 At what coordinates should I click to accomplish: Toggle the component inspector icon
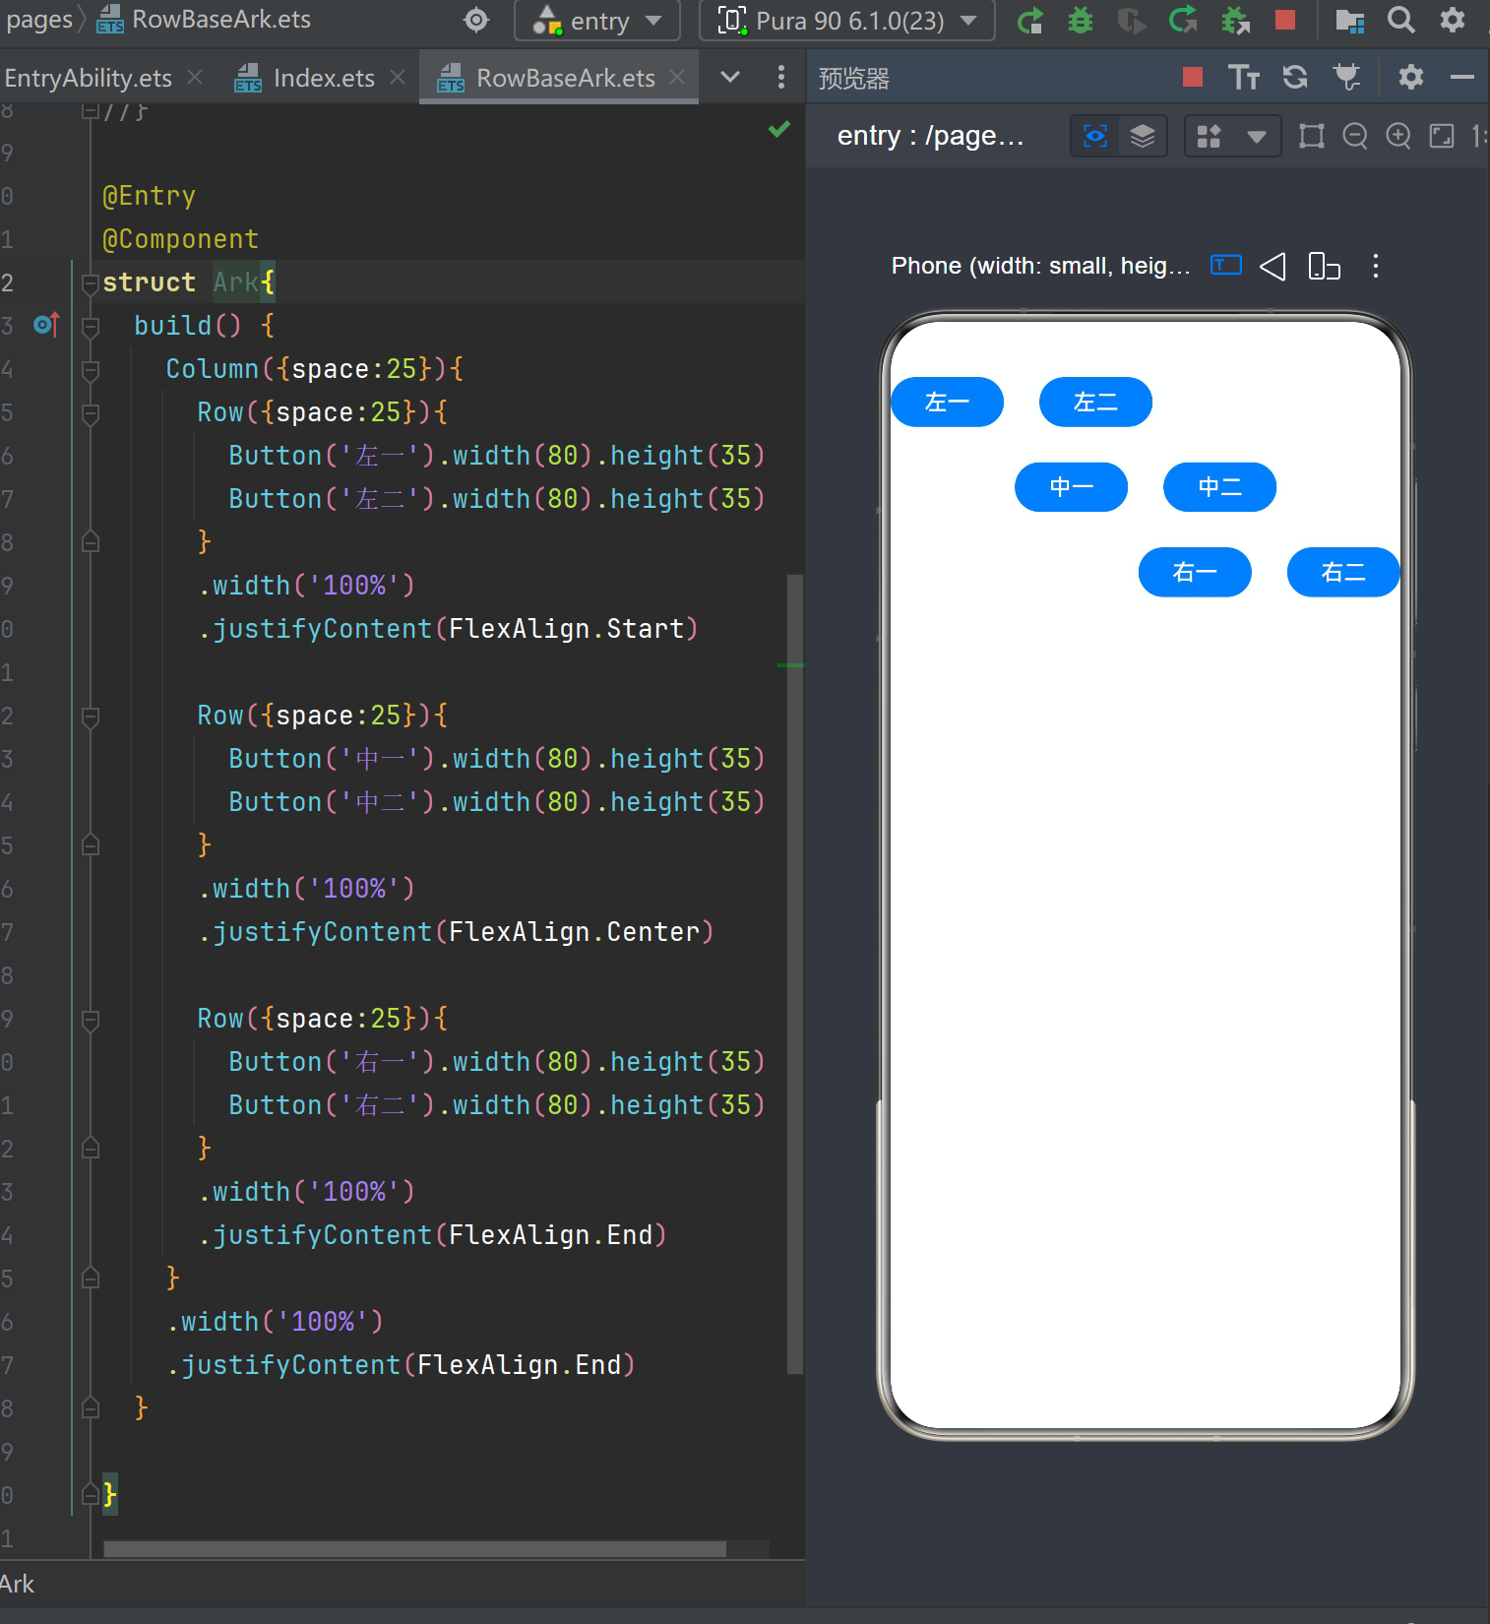(1095, 136)
